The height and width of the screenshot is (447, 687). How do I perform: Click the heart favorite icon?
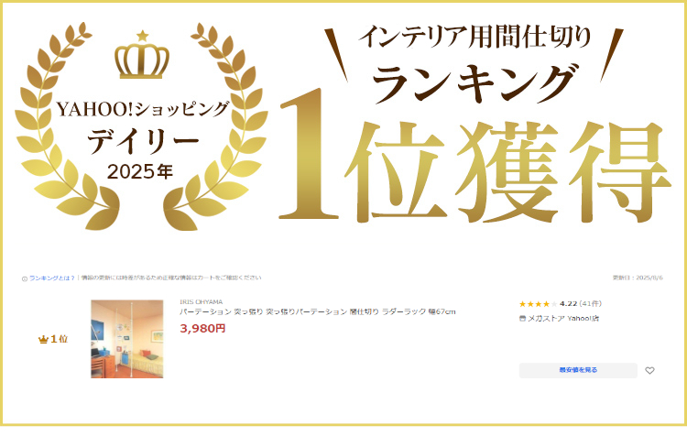click(649, 371)
